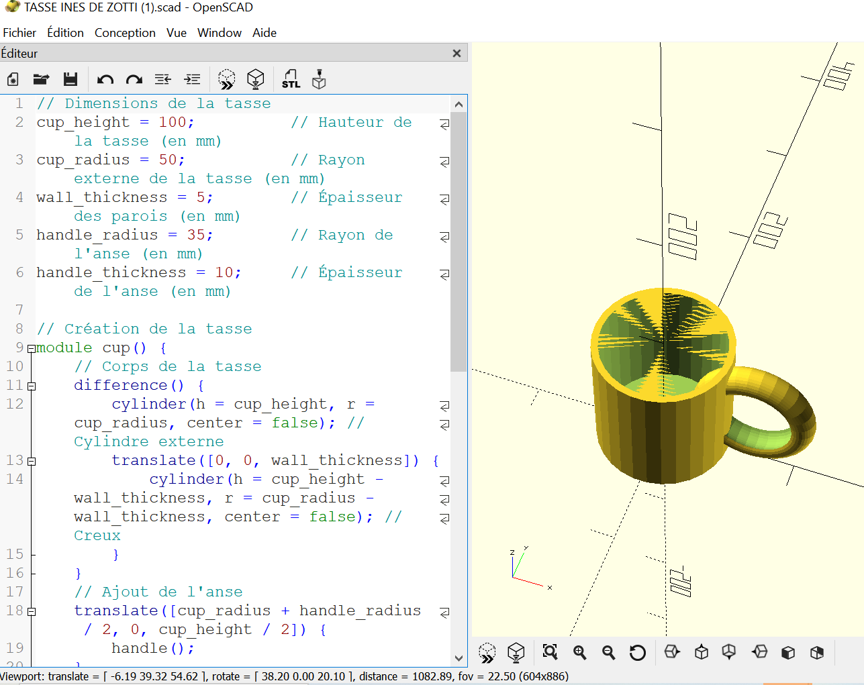The height and width of the screenshot is (685, 864).
Task: Send the design to 3D printing
Action: click(319, 79)
